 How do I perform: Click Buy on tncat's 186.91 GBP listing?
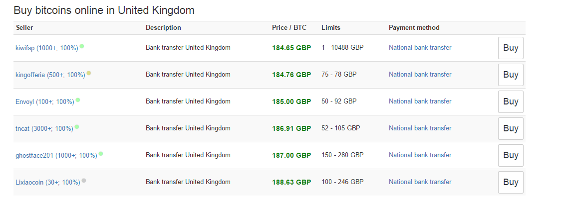click(x=511, y=128)
